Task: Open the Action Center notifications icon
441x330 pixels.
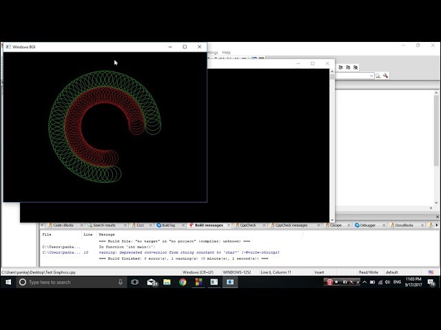Action: pyautogui.click(x=431, y=283)
